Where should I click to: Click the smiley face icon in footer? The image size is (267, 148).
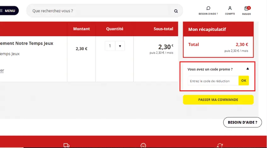click(x=143, y=145)
